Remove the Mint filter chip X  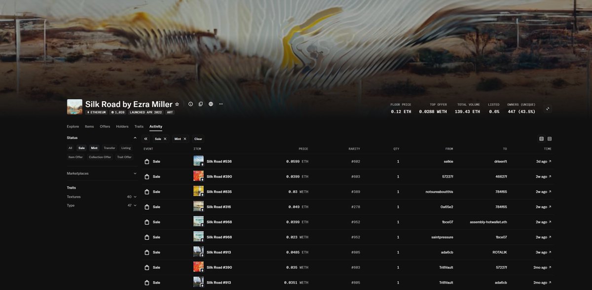(x=185, y=139)
